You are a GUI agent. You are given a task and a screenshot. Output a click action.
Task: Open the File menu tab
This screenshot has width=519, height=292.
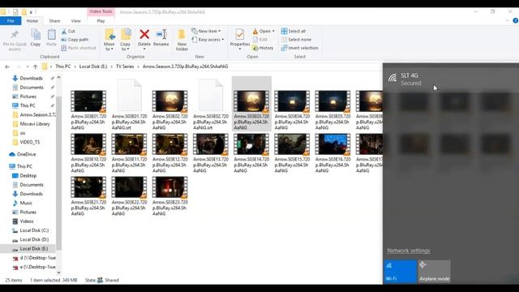point(11,21)
